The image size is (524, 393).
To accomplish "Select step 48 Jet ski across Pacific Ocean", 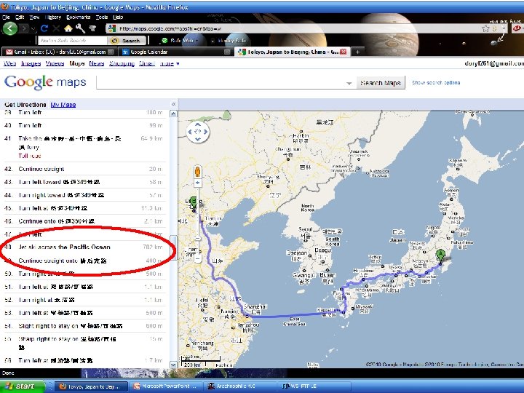I will tap(85, 247).
